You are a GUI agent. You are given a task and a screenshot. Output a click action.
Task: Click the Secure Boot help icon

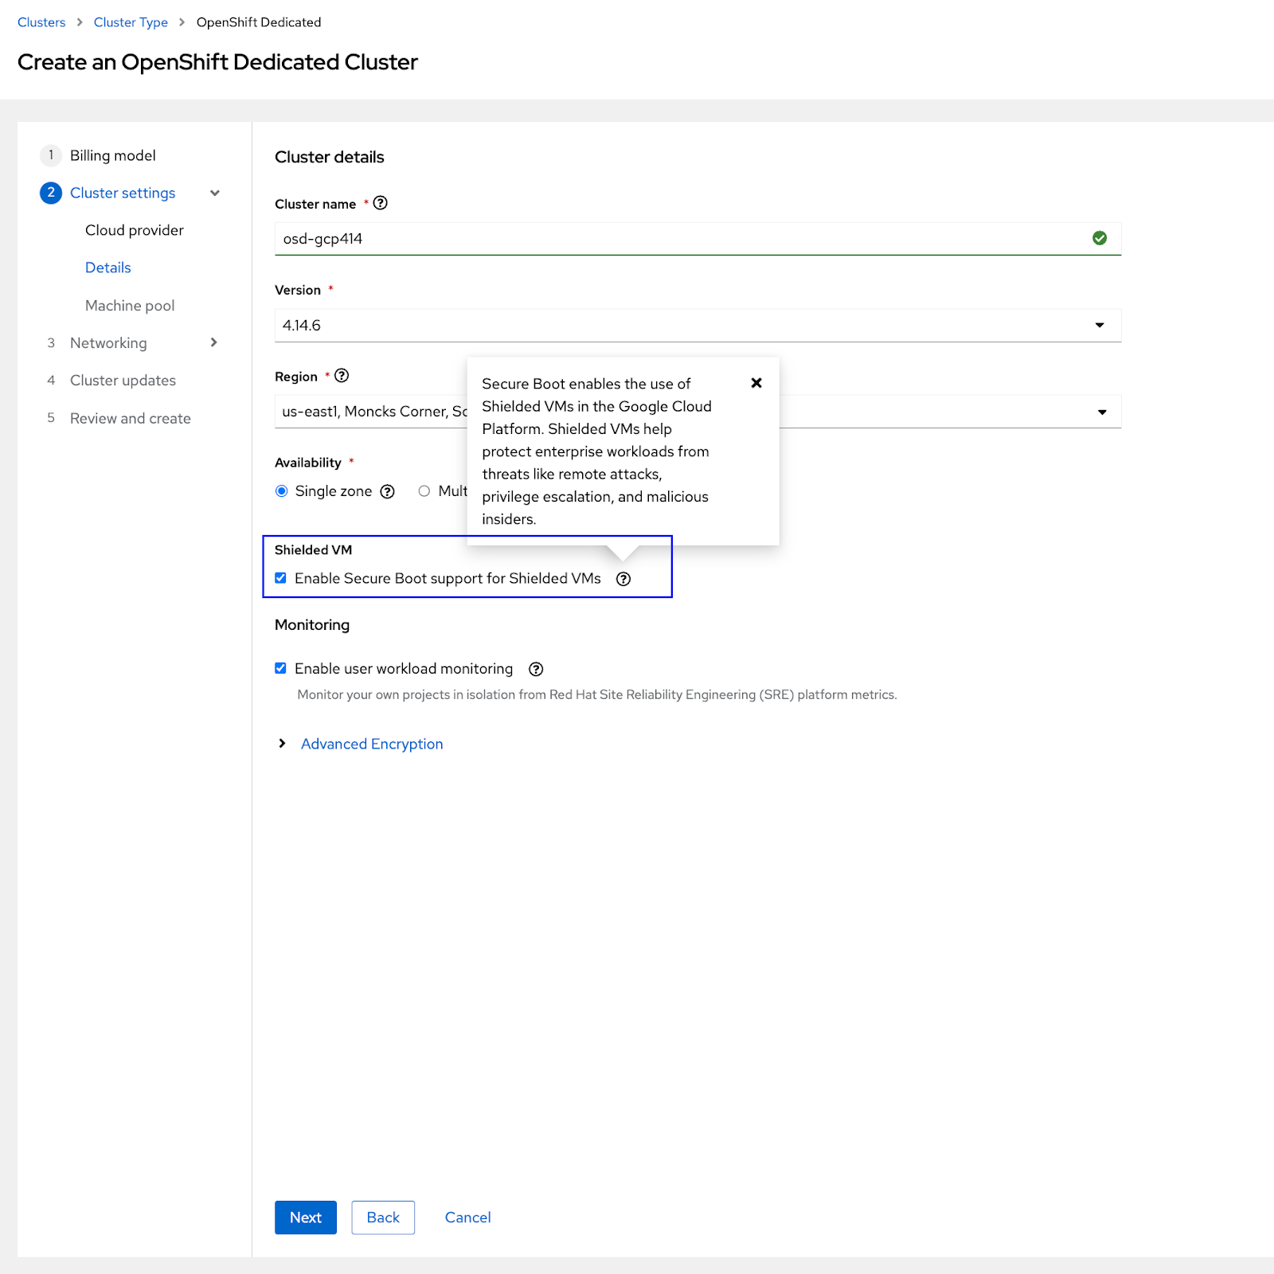click(623, 579)
